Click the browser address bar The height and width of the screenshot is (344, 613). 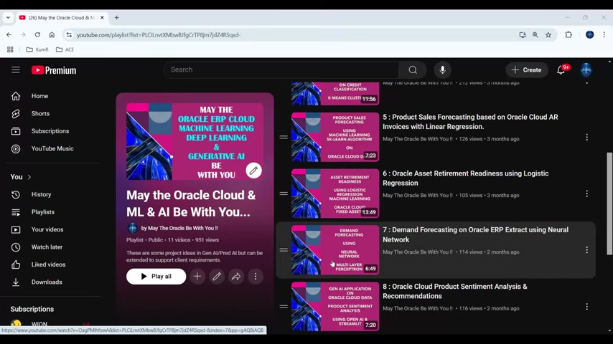(293, 34)
